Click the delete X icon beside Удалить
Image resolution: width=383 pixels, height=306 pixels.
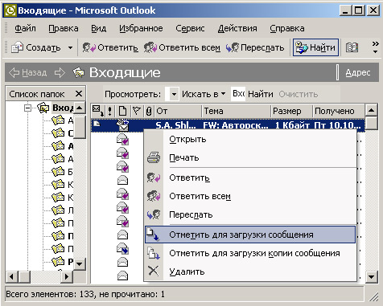click(154, 271)
